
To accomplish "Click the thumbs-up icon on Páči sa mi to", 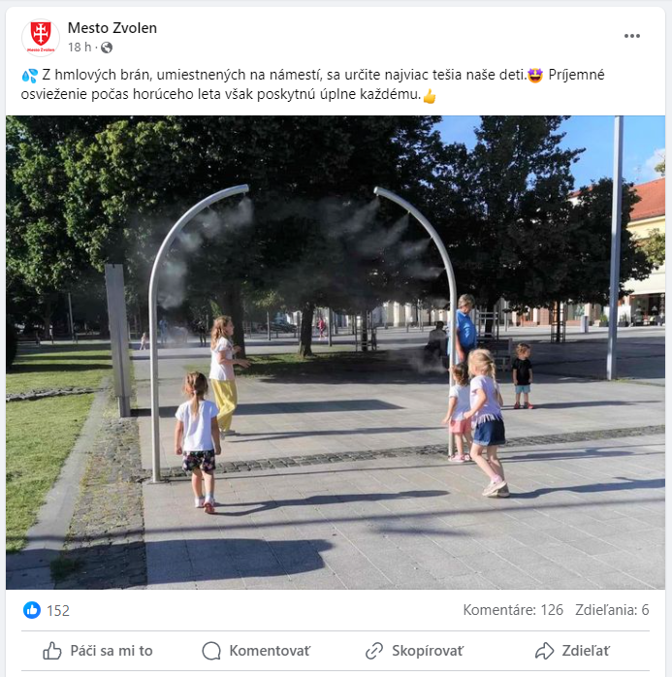I will 52,651.
